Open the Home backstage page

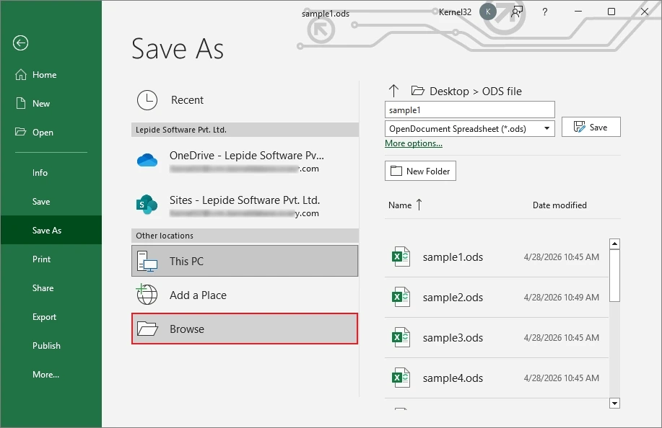pyautogui.click(x=51, y=74)
